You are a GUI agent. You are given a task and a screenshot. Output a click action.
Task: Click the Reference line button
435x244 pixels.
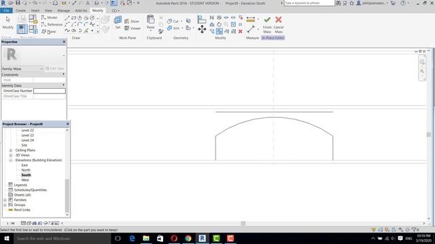pos(52,24)
